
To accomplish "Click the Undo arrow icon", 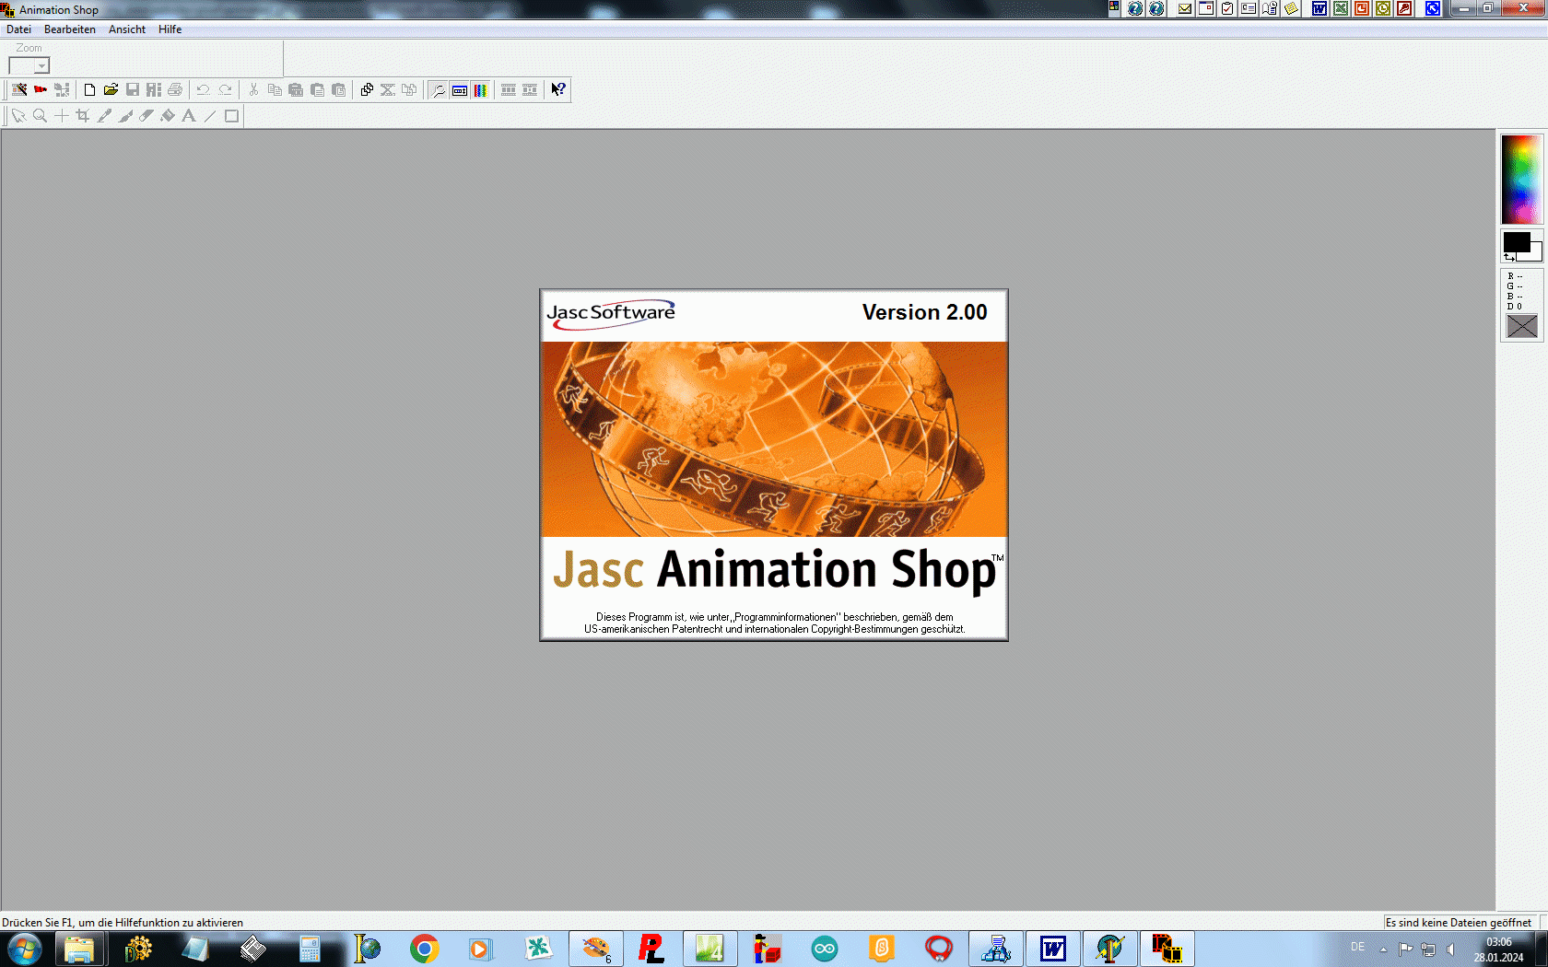I will tap(203, 89).
